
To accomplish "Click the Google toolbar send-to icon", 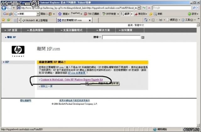I will (136, 14).
